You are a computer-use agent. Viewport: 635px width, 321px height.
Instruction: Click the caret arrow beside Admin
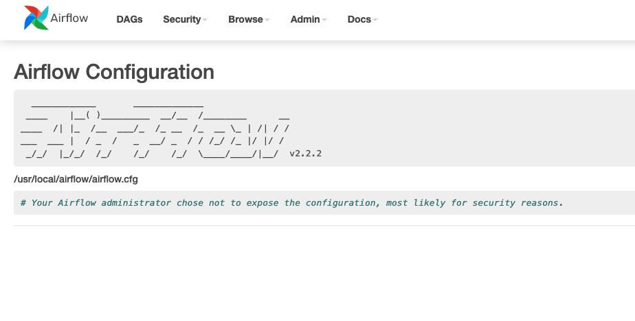tap(324, 20)
